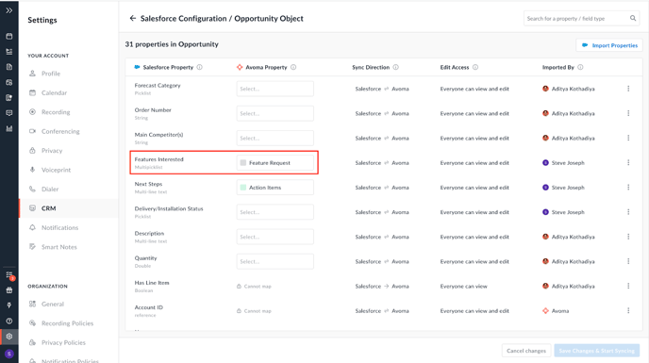Select CRM in settings menu
The width and height of the screenshot is (649, 363).
coord(68,208)
